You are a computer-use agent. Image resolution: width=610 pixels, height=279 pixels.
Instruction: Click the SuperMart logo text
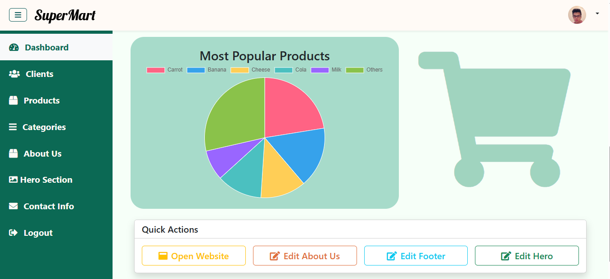(x=65, y=15)
